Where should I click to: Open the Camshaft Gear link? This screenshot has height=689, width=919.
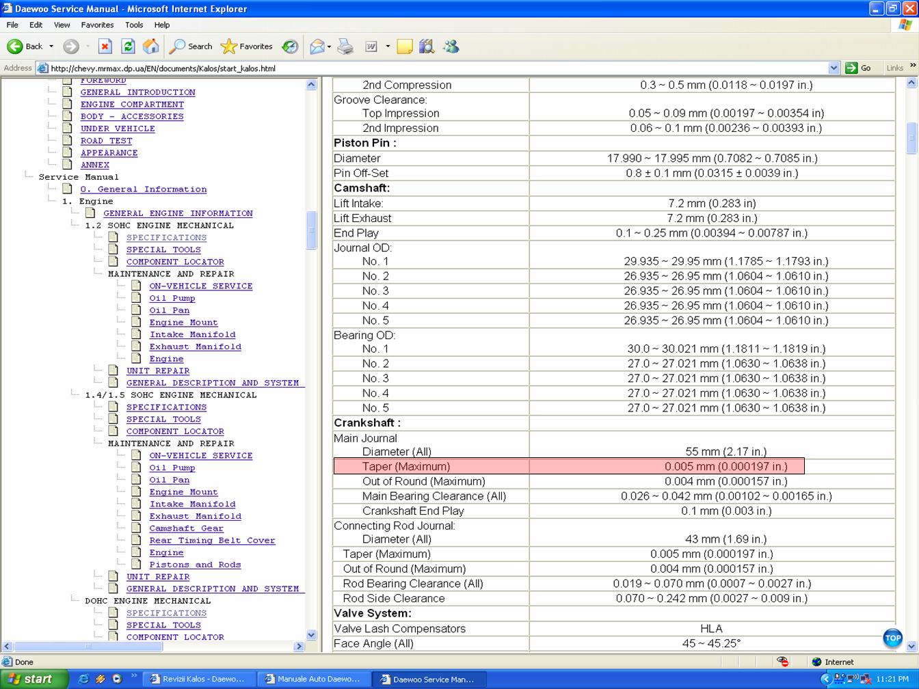pyautogui.click(x=186, y=528)
